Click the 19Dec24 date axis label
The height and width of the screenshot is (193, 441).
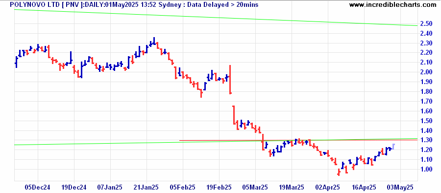[74, 187]
